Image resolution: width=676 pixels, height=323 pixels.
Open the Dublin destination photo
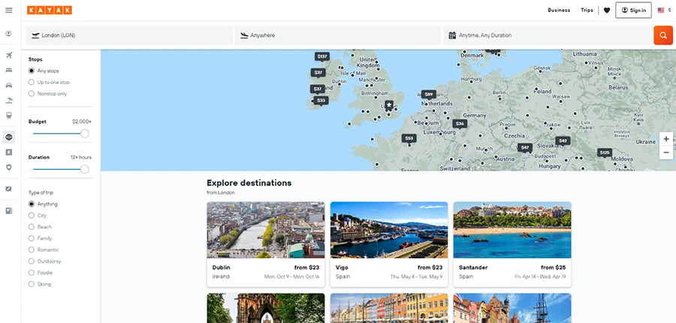pyautogui.click(x=266, y=230)
